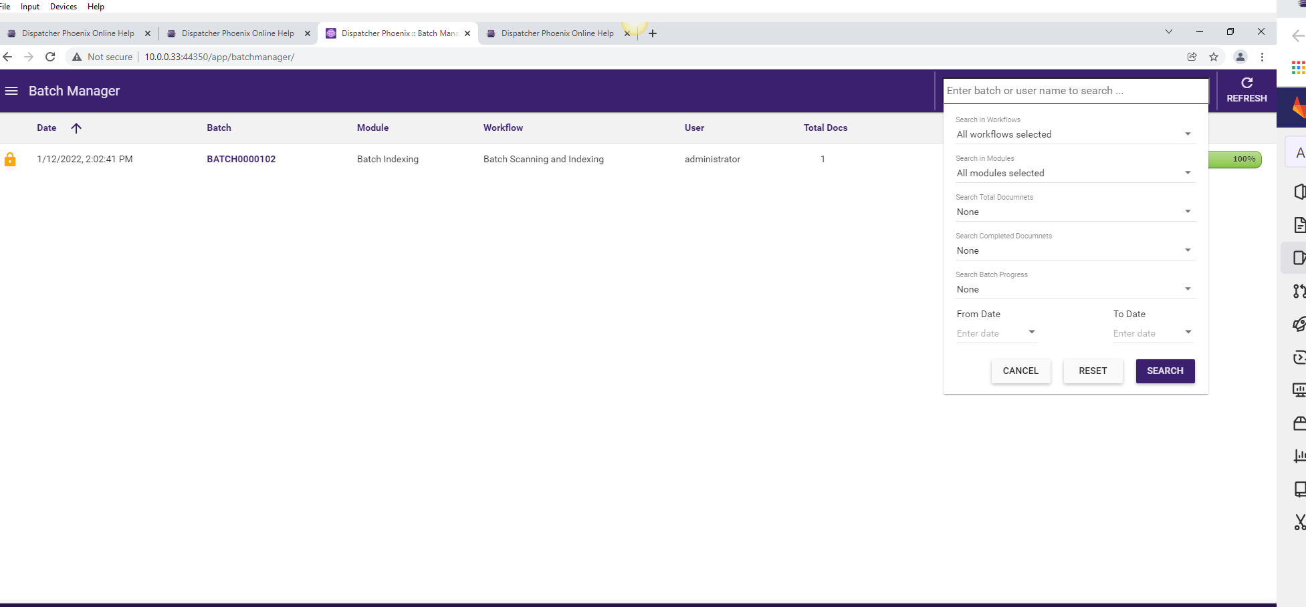Click the 'Batch Indexing' module cell
This screenshot has width=1306, height=607.
tap(388, 159)
